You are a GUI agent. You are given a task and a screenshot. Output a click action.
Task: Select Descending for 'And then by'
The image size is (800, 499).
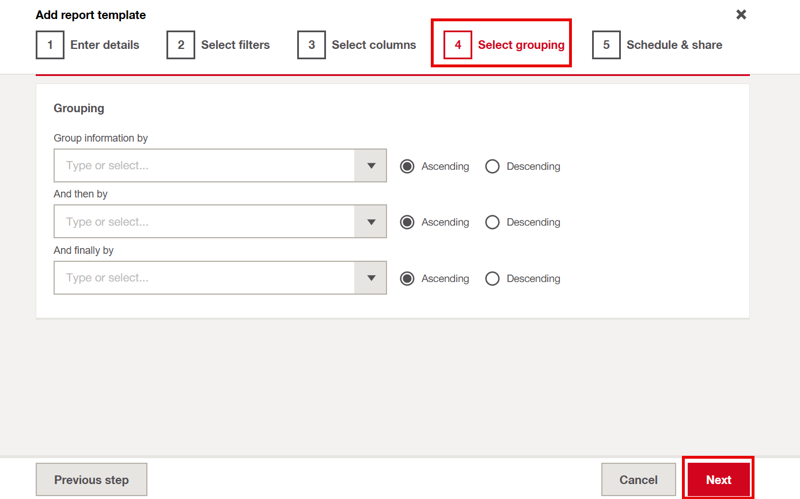(492, 222)
